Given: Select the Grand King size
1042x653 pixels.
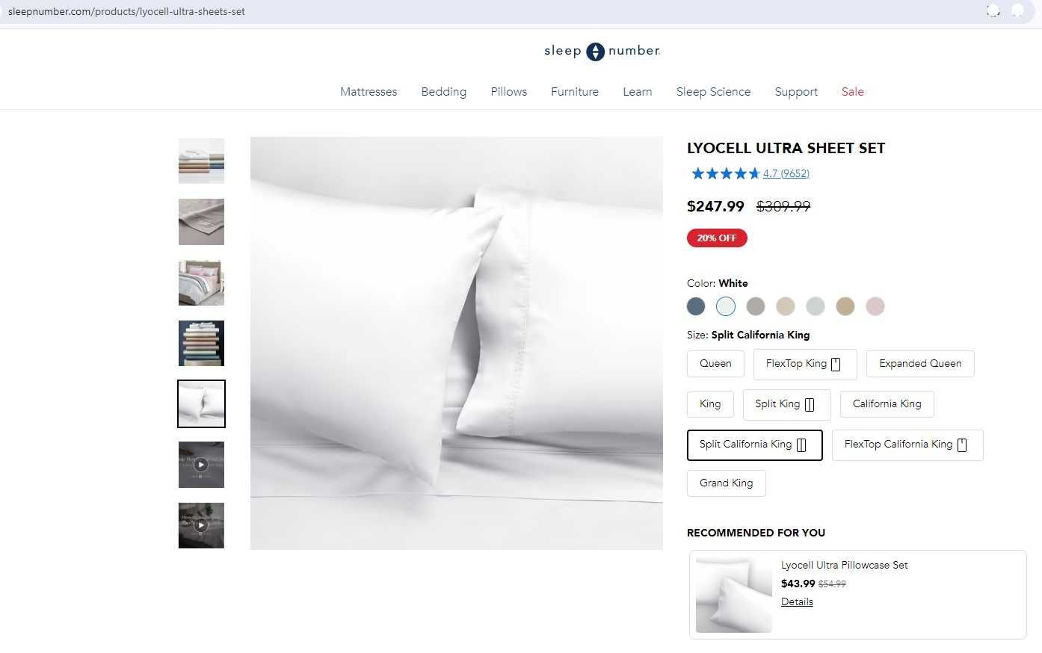Looking at the screenshot, I should pos(726,483).
